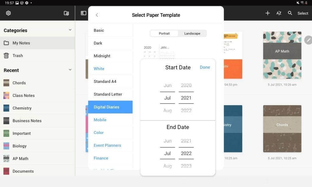
Task: Go back with the dialog's back arrow
Action: 97,15
